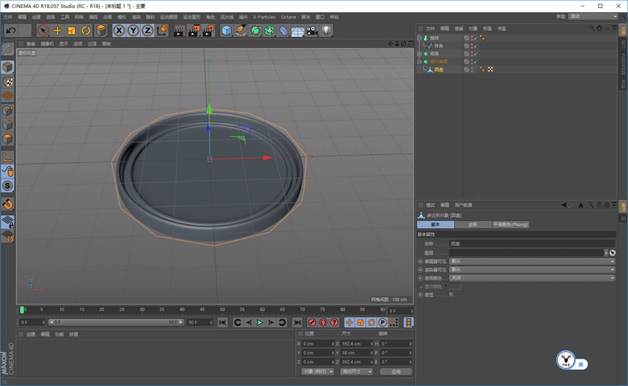This screenshot has width=628, height=386.
Task: Toggle visibility dots of spline child row
Action: (x=472, y=46)
